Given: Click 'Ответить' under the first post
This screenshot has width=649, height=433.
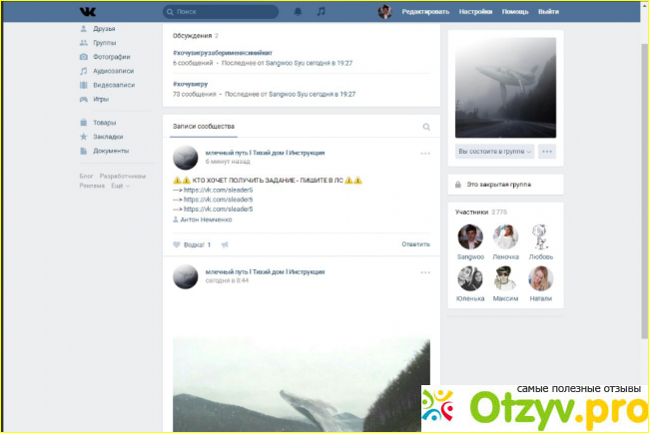Looking at the screenshot, I should pos(415,244).
